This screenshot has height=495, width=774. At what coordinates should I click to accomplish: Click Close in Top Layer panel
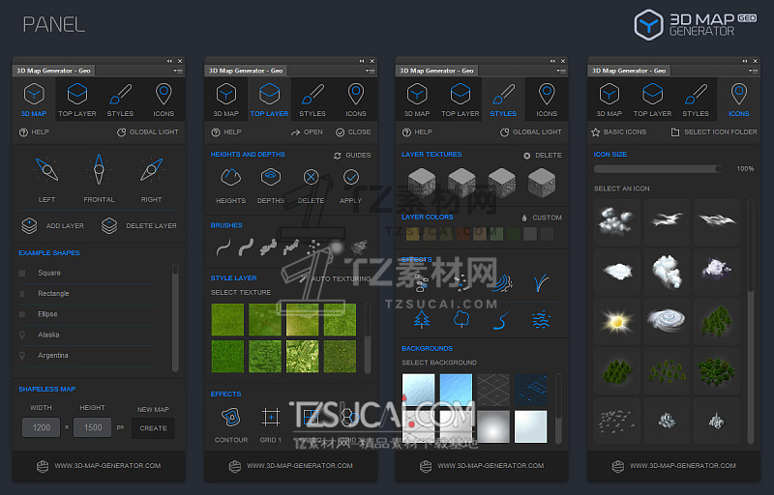[x=353, y=132]
